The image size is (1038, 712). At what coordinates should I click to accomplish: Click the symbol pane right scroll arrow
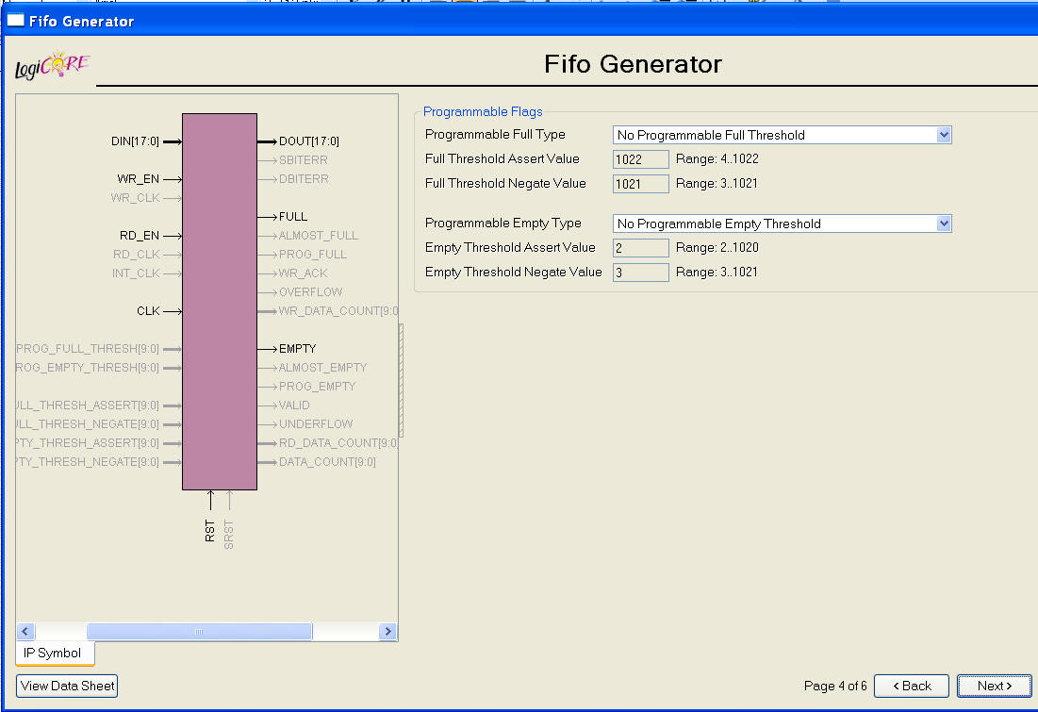click(x=387, y=632)
